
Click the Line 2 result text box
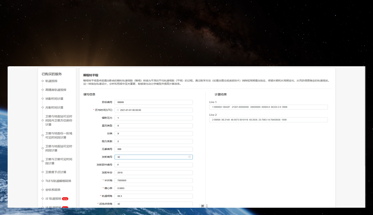(269, 120)
